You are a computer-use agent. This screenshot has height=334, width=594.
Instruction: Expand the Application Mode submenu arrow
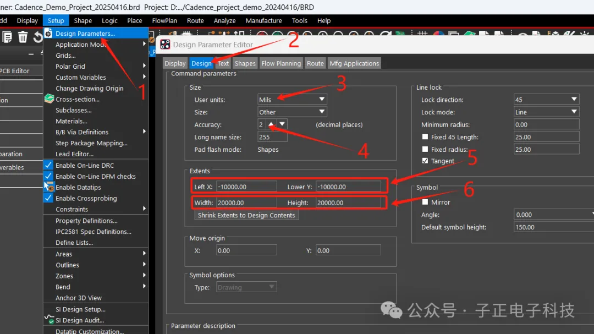144,45
